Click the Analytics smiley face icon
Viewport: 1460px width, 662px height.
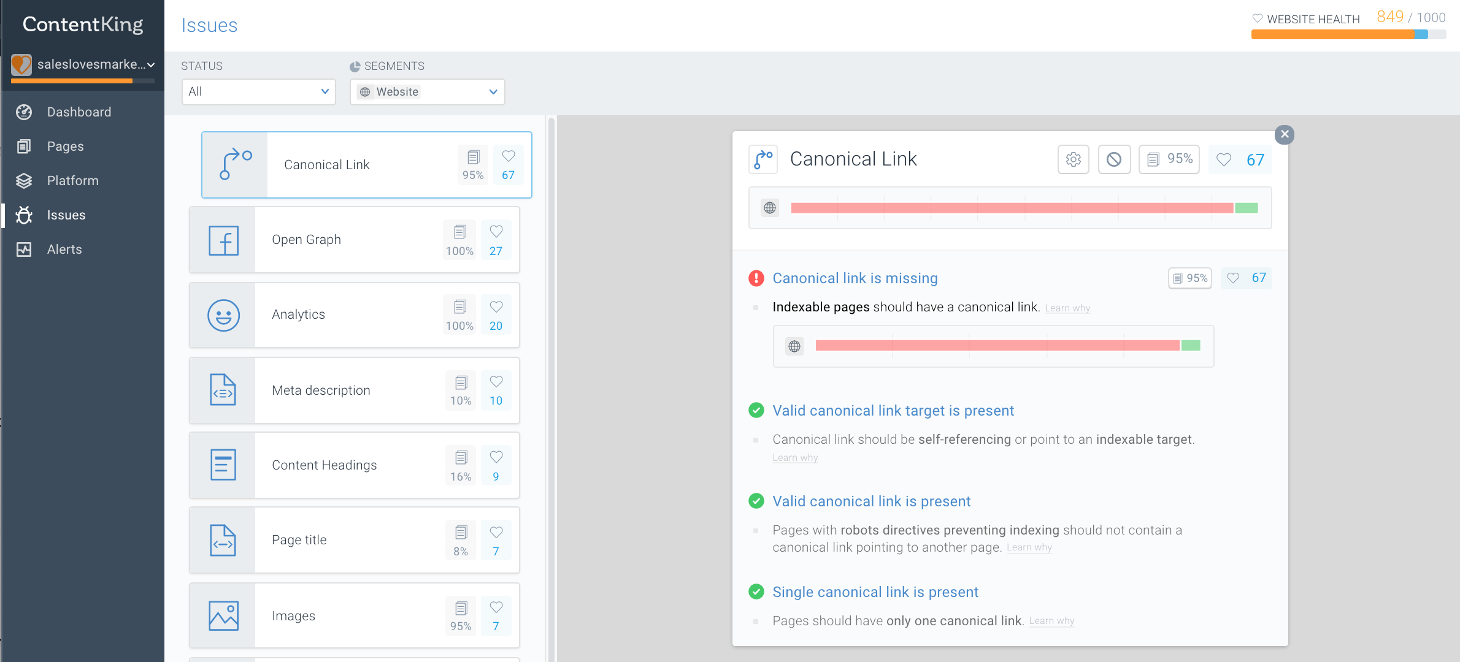223,315
